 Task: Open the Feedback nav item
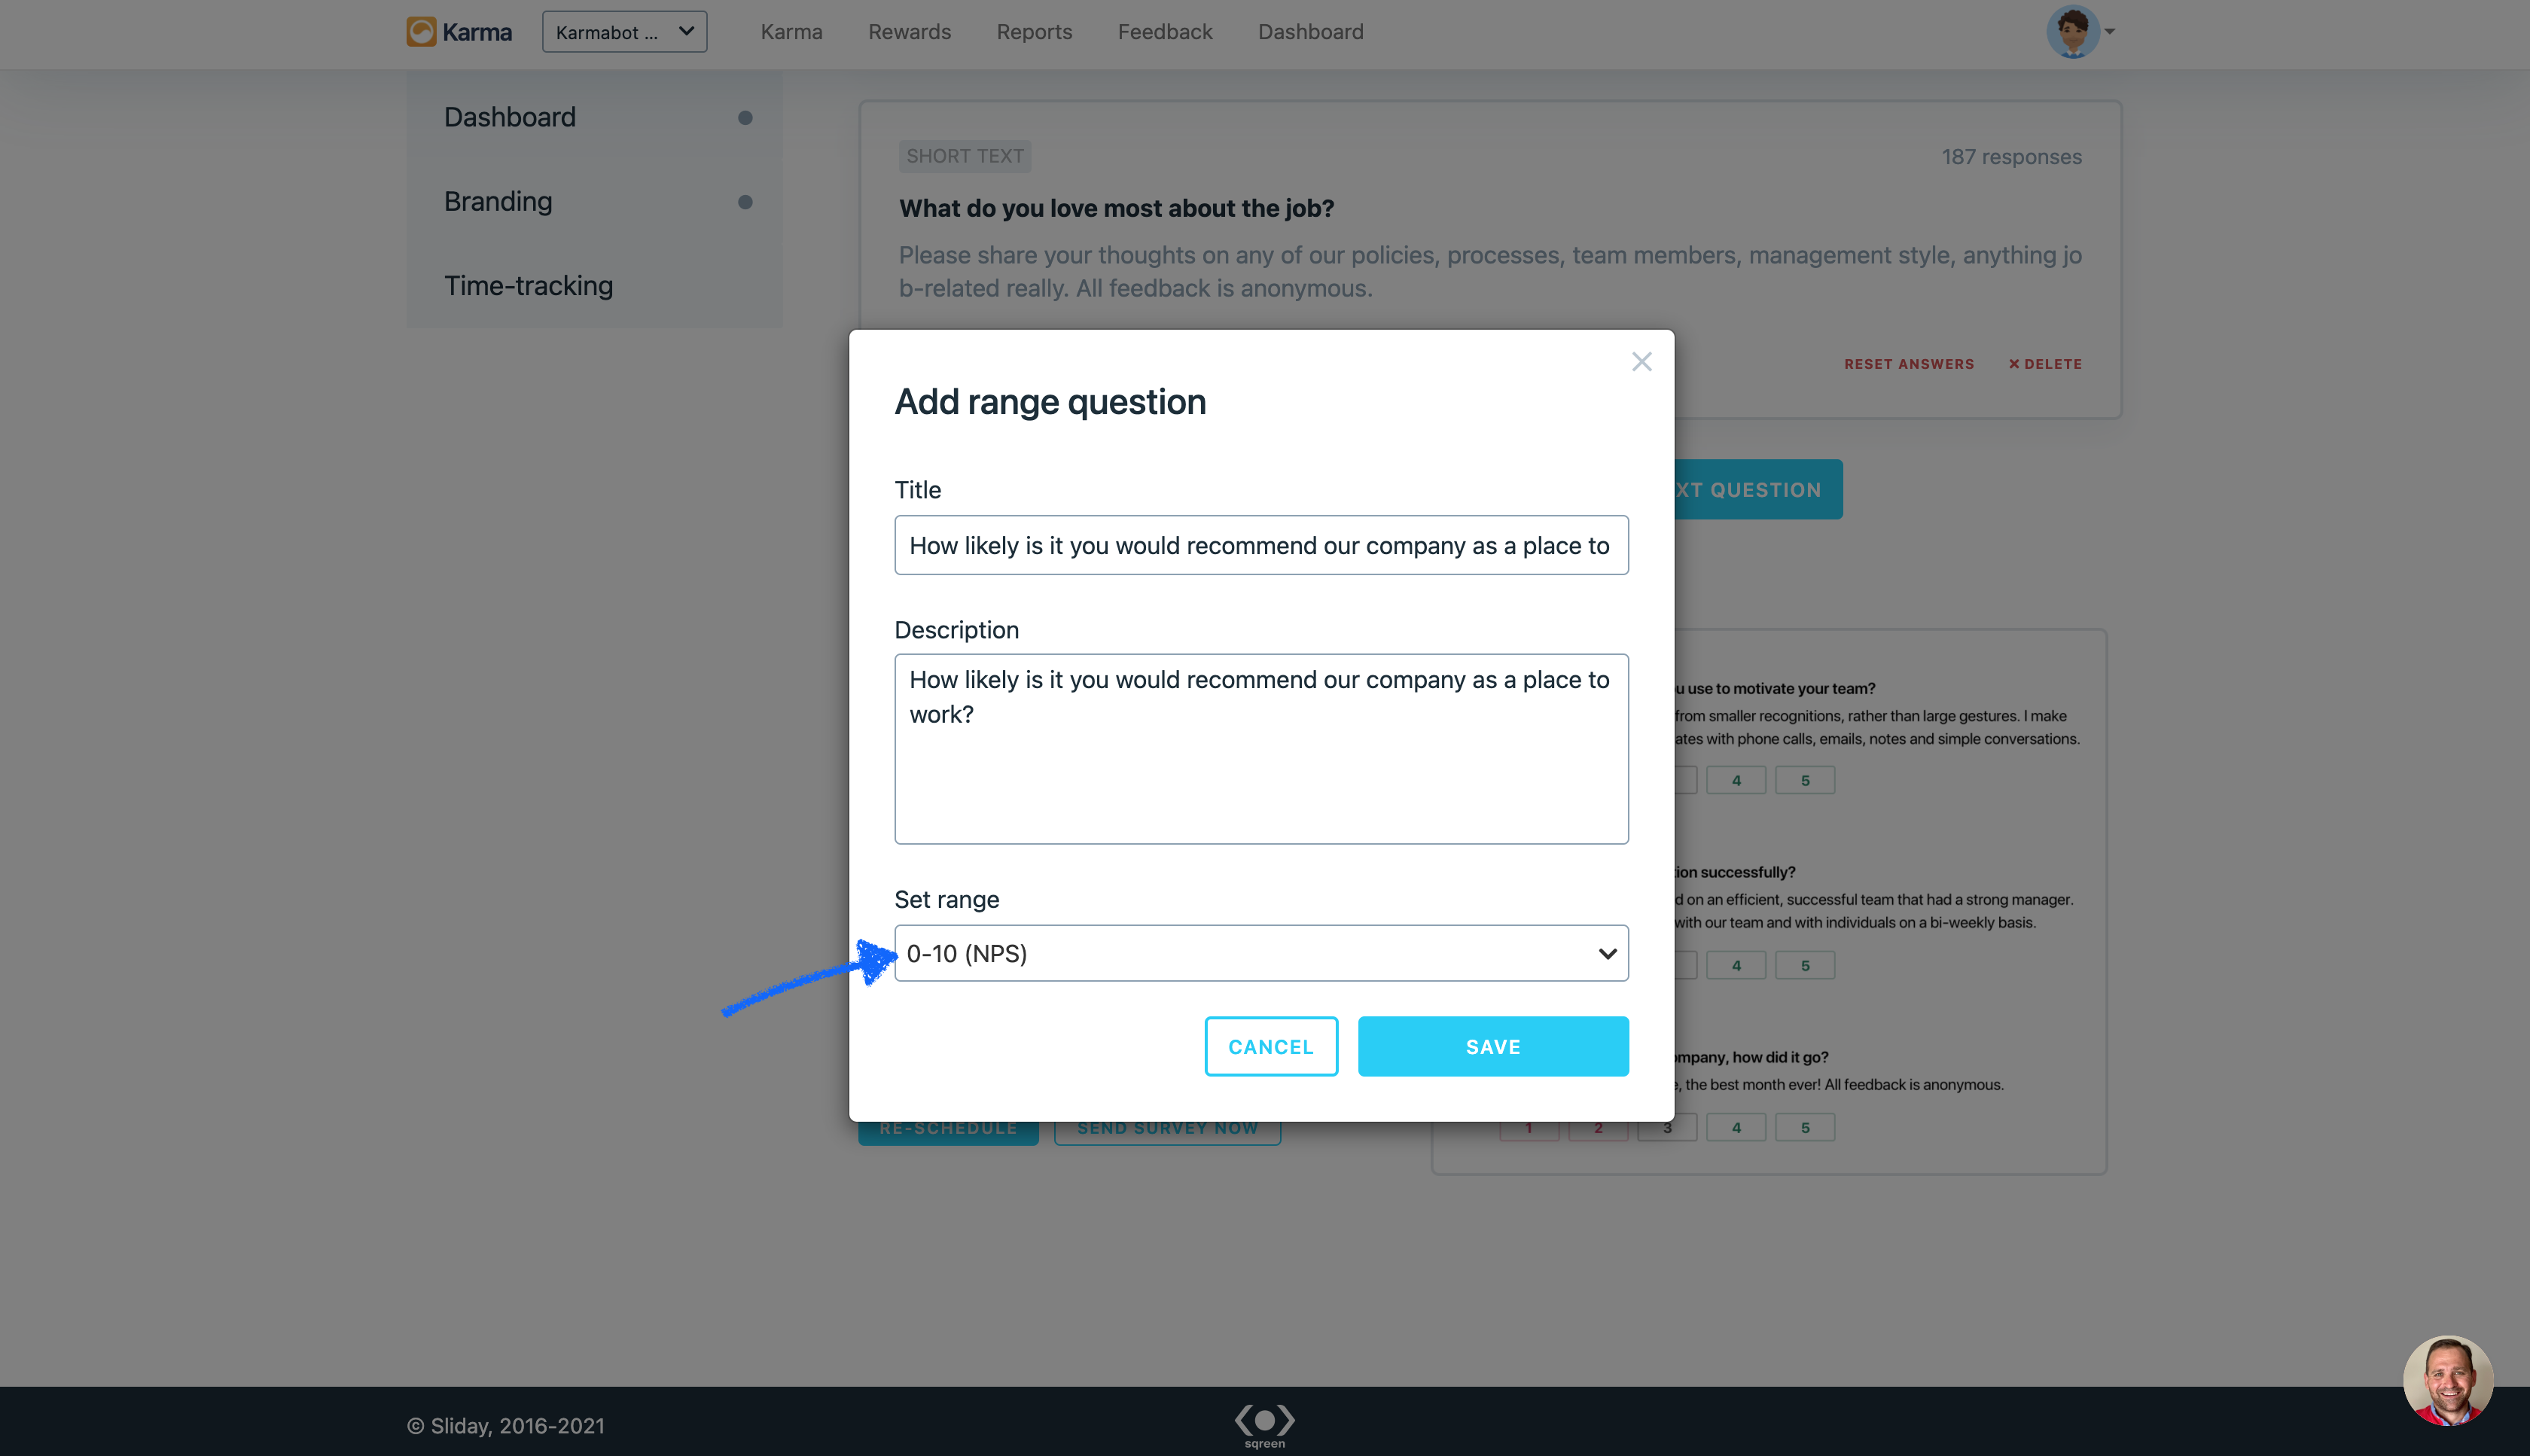1164,32
